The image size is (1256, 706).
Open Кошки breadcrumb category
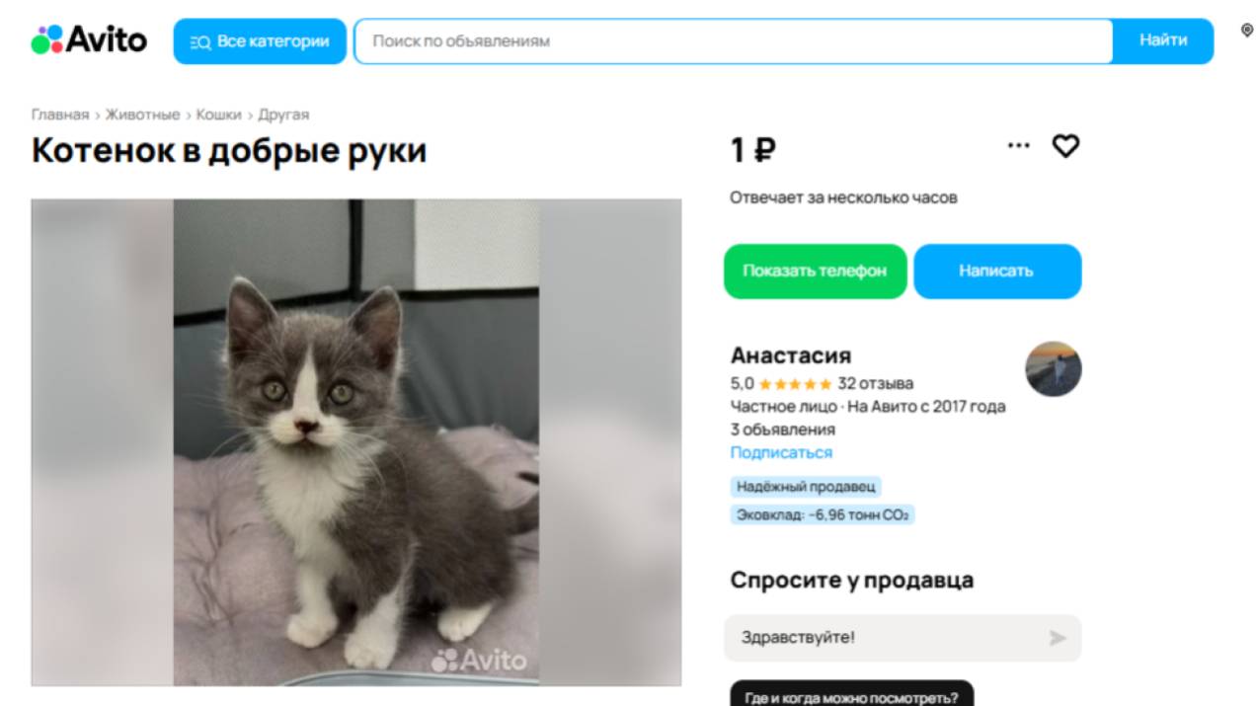(219, 115)
